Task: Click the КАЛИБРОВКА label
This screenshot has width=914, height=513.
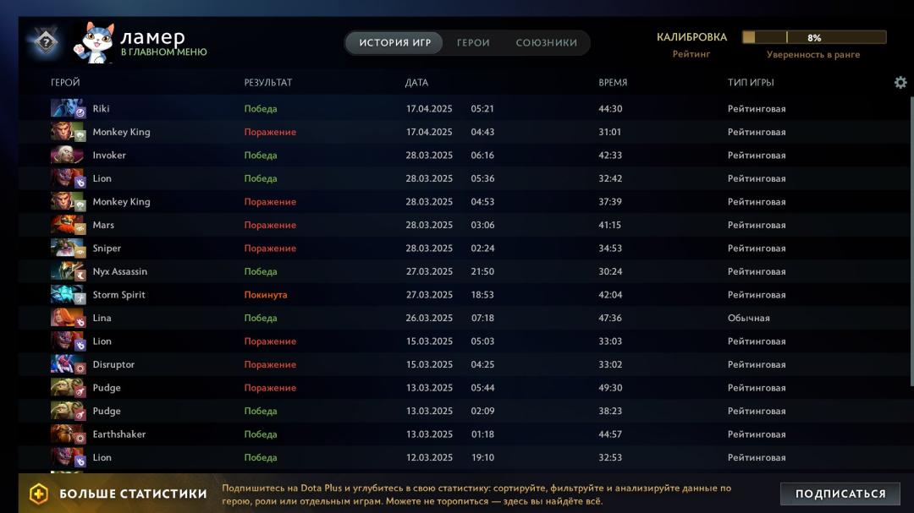Action: (x=692, y=37)
